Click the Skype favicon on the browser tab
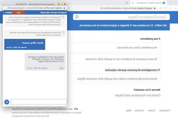The image size is (178, 122). [164, 3]
